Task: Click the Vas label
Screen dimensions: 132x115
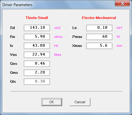Action: click(13, 55)
